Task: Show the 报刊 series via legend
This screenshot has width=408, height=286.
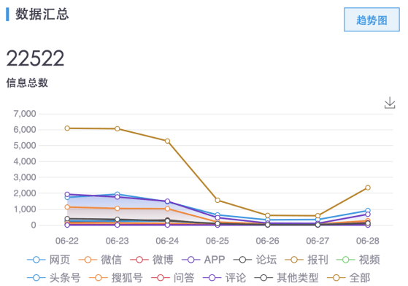Action: pos(307,260)
